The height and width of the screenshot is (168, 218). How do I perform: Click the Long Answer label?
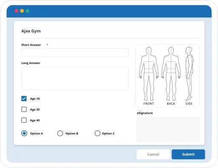pyautogui.click(x=31, y=63)
